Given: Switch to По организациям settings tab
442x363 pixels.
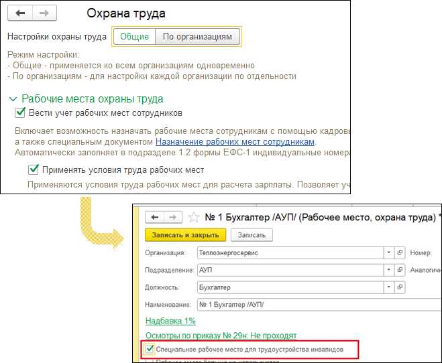Looking at the screenshot, I should (x=197, y=37).
